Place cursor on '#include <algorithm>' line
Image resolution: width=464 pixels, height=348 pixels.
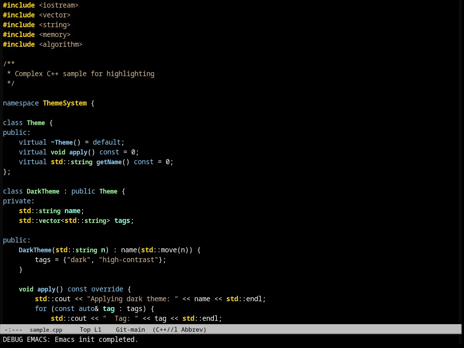tap(43, 44)
